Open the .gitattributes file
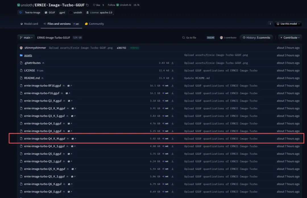The width and height of the screenshot is (307, 198). (32, 63)
